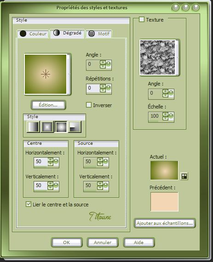Image resolution: width=213 pixels, height=262 pixels.
Task: Enable the Texture checkbox
Action: pos(142,19)
